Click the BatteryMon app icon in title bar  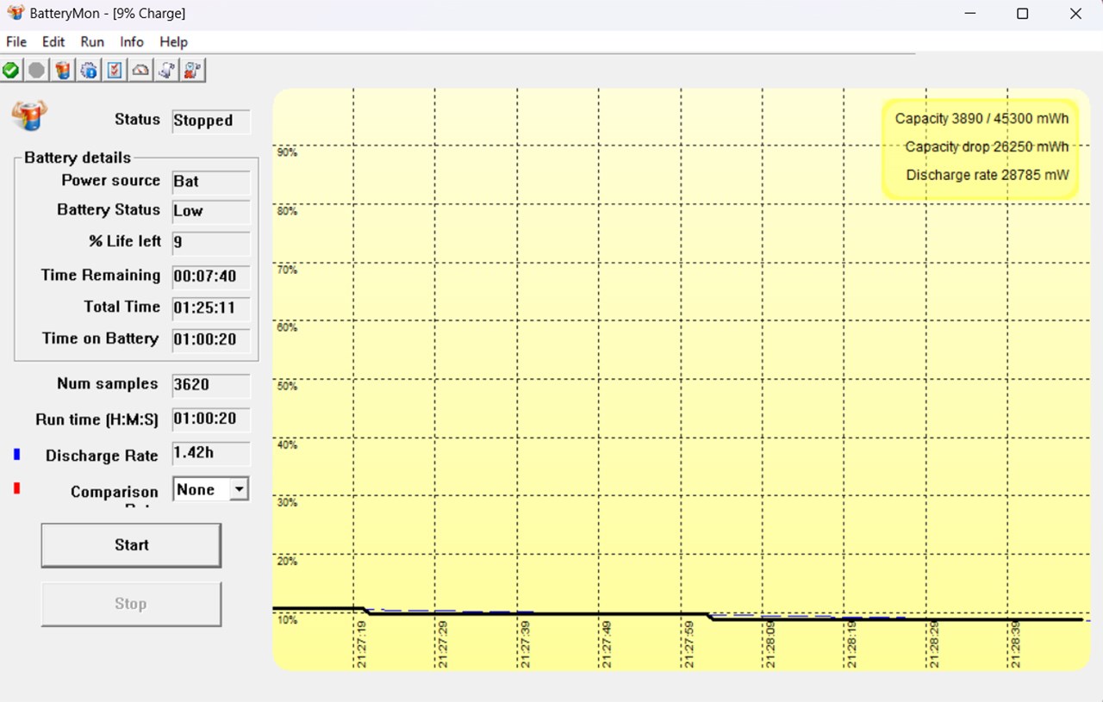(x=15, y=13)
